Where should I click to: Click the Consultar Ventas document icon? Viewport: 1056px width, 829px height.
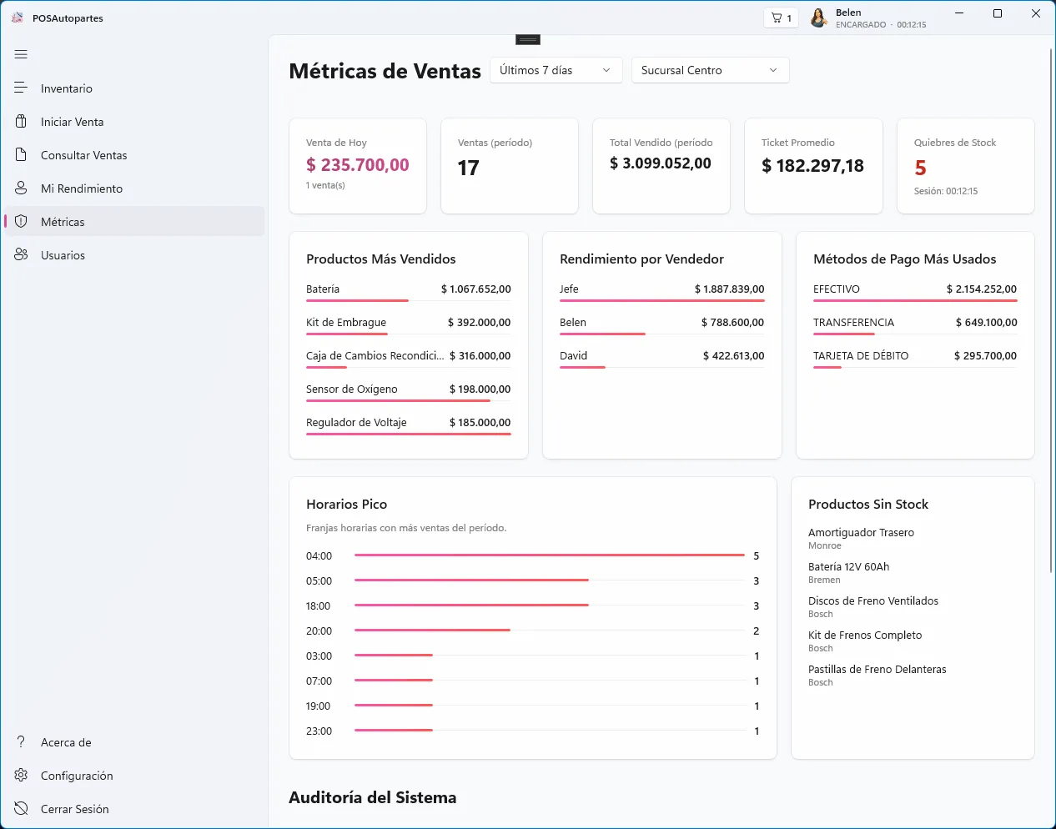click(x=21, y=154)
